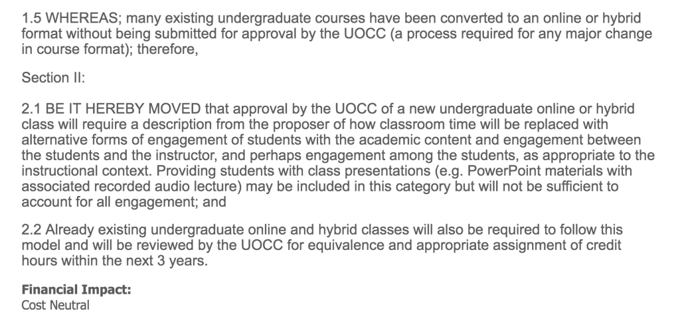The width and height of the screenshot is (680, 321).
Task: Click "2.2 Already existing" paragraph start
Action: pos(84,229)
